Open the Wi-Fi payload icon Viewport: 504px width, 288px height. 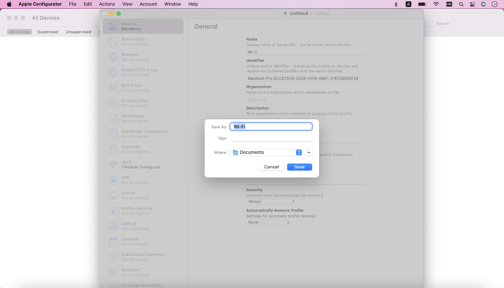point(113,165)
